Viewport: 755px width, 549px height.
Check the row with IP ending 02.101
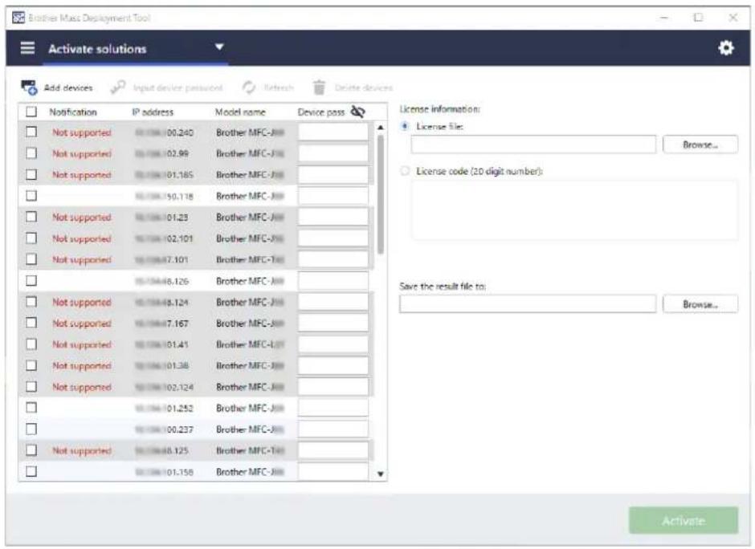31,238
